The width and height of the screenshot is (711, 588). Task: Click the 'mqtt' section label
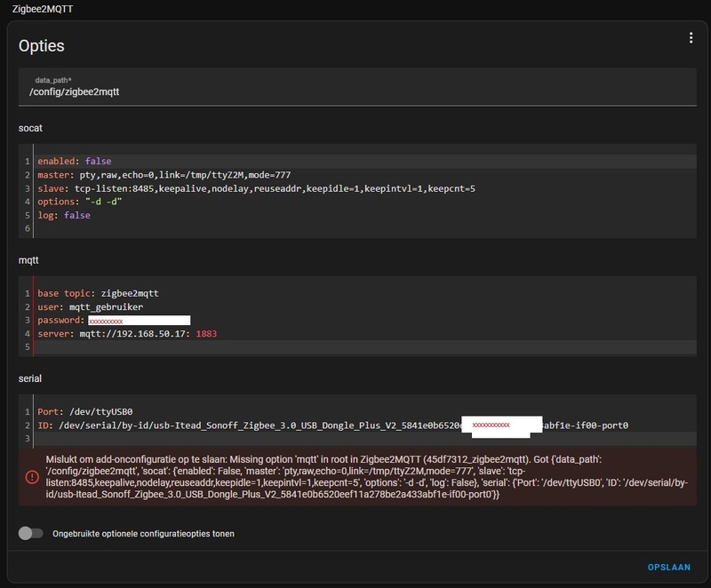(28, 260)
